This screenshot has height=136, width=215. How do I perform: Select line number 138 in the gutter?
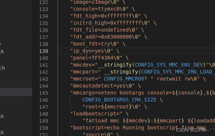click(x=44, y=44)
